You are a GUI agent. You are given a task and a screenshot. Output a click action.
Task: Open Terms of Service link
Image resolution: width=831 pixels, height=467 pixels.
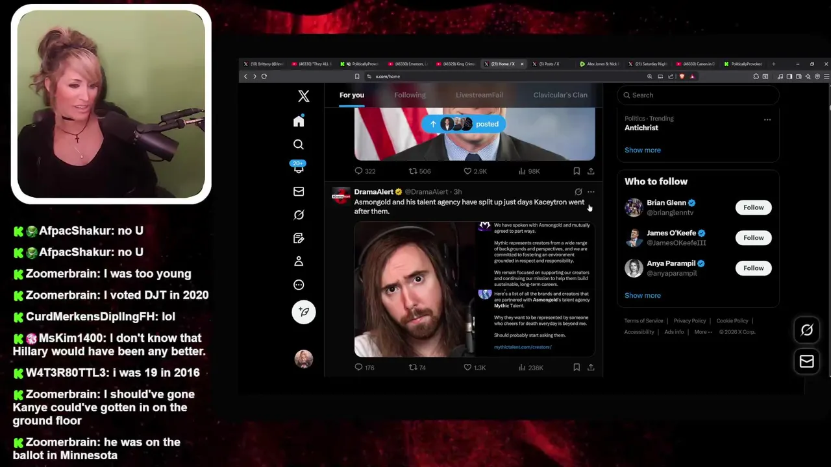(x=643, y=321)
